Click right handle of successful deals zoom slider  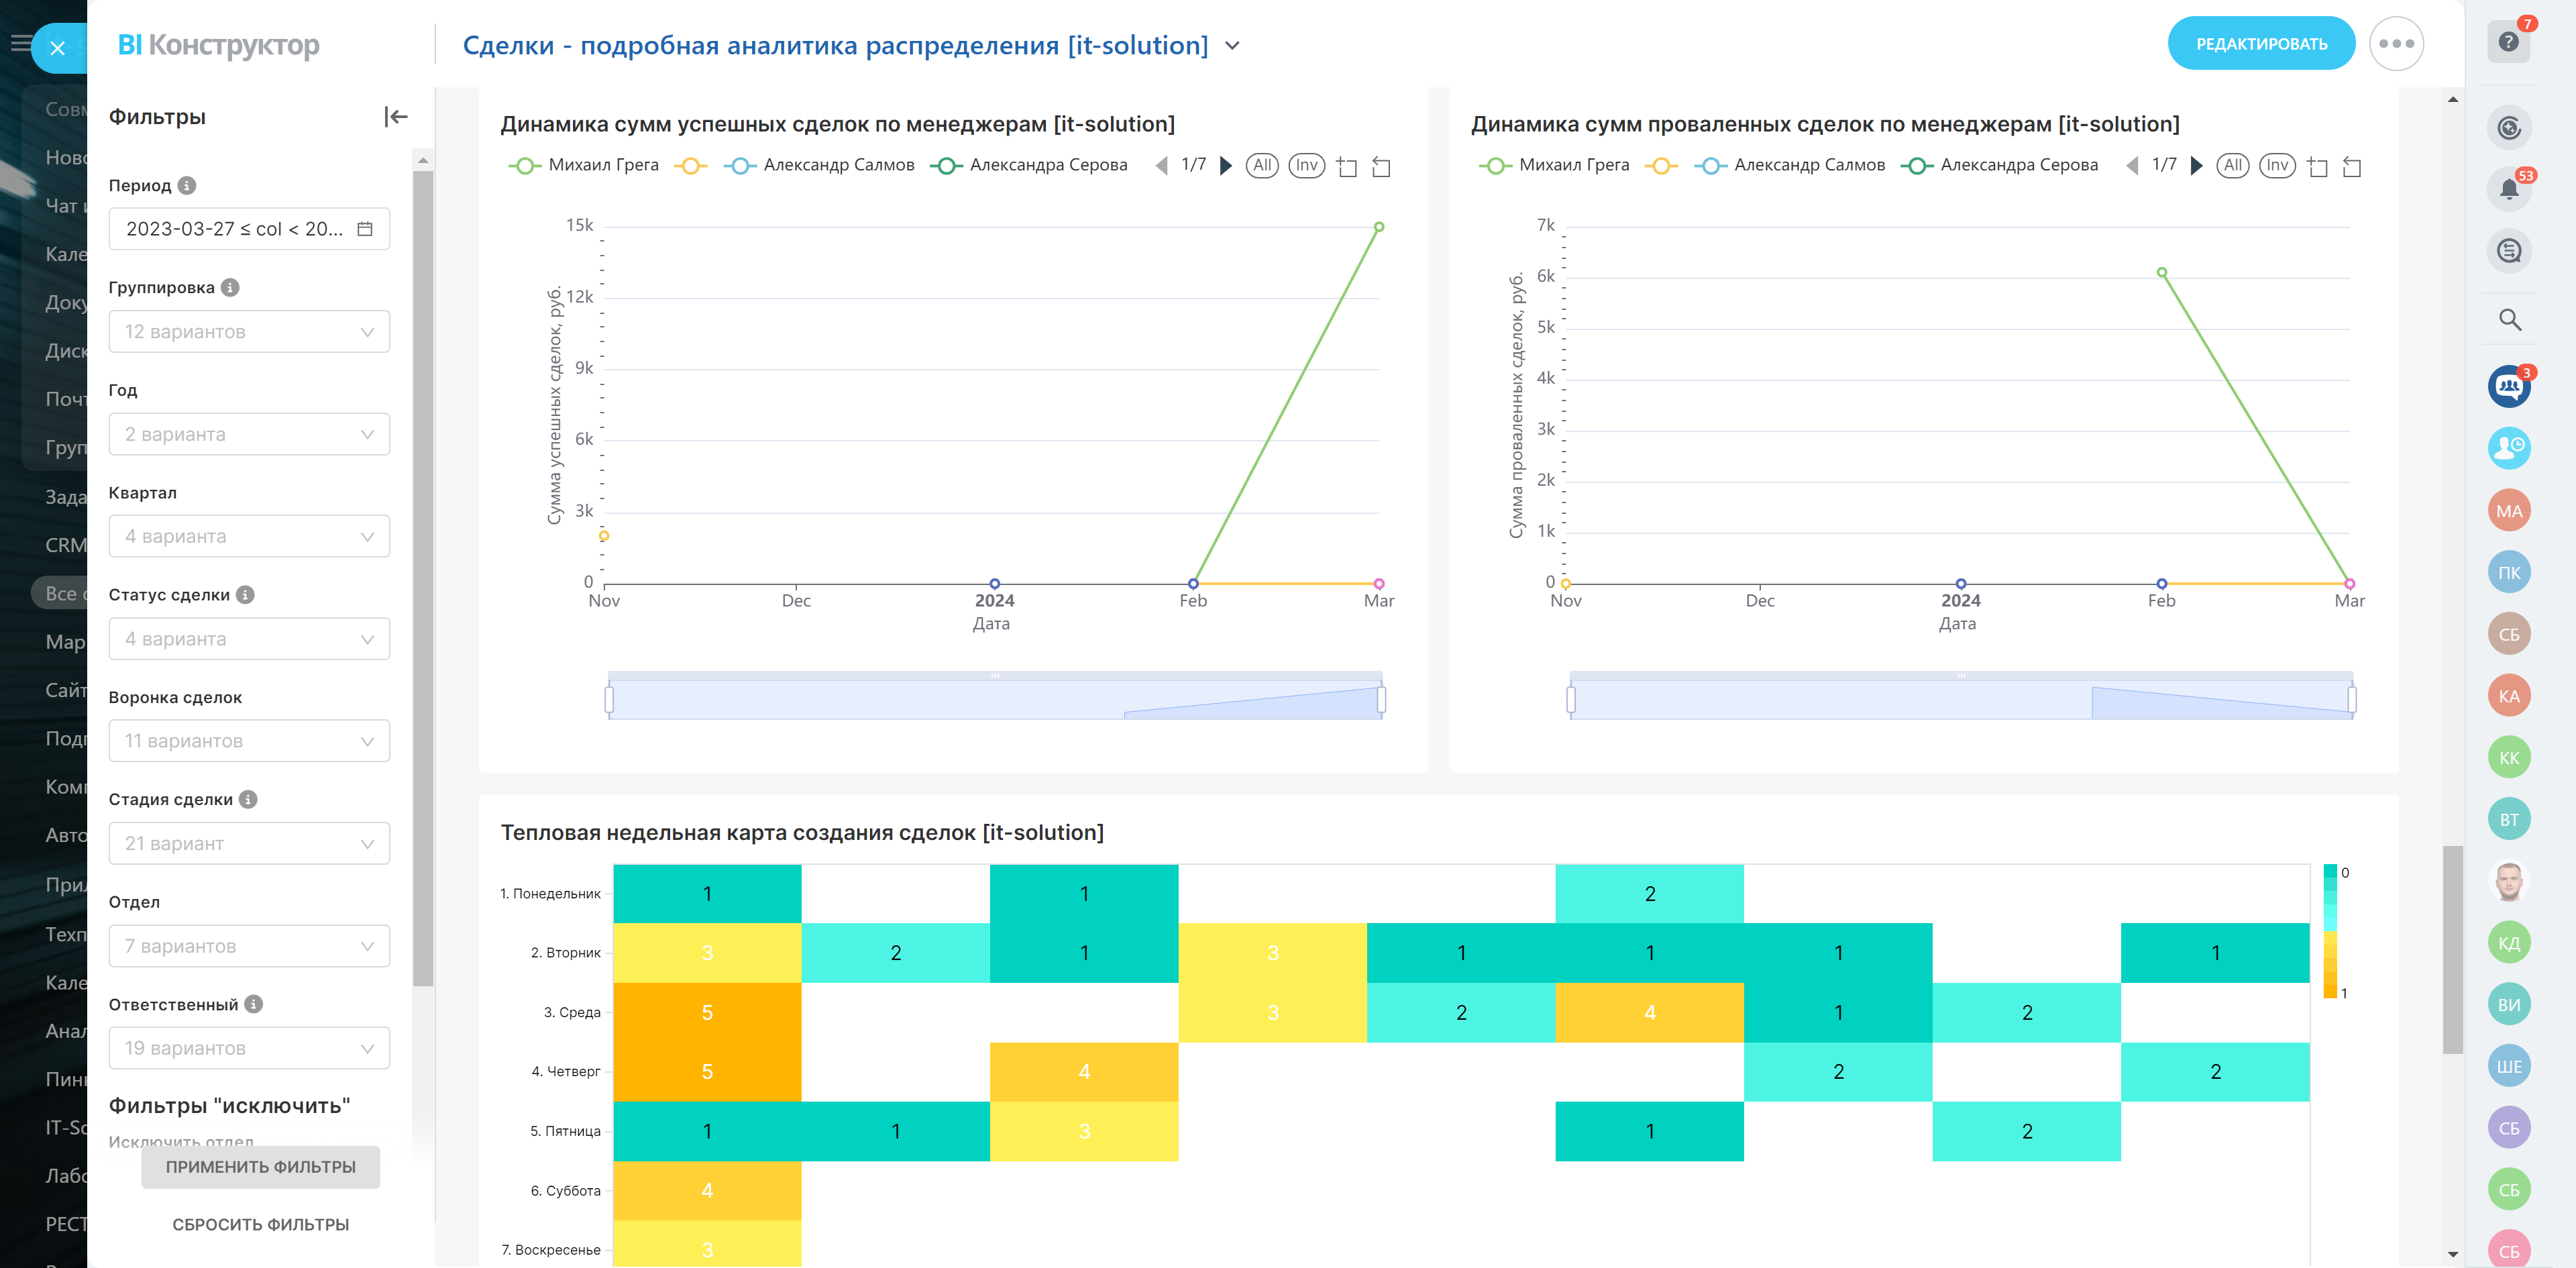click(1381, 700)
